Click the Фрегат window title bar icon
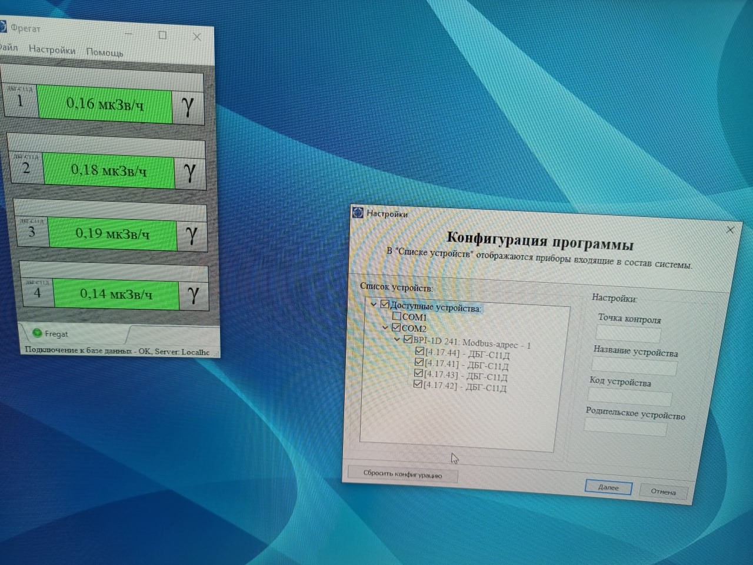This screenshot has height=565, width=753. (x=2, y=26)
